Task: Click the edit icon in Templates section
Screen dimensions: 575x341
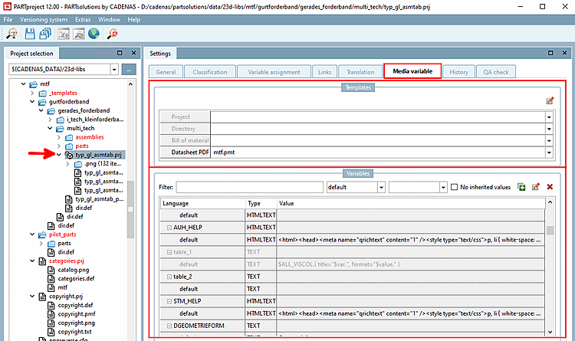Action: tap(550, 100)
